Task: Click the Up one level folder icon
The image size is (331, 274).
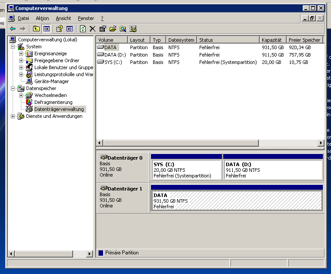Action: 36,29
